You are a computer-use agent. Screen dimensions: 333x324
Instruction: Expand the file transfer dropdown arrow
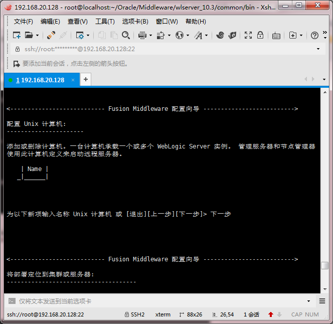tap(170, 35)
